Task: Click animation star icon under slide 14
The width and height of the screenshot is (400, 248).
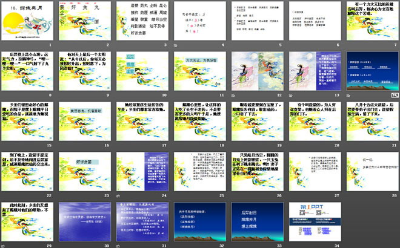Action: (348, 95)
